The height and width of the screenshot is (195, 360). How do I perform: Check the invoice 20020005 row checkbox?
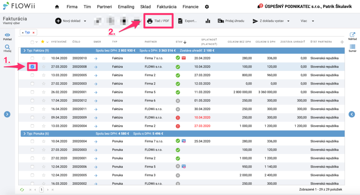pos(32,75)
